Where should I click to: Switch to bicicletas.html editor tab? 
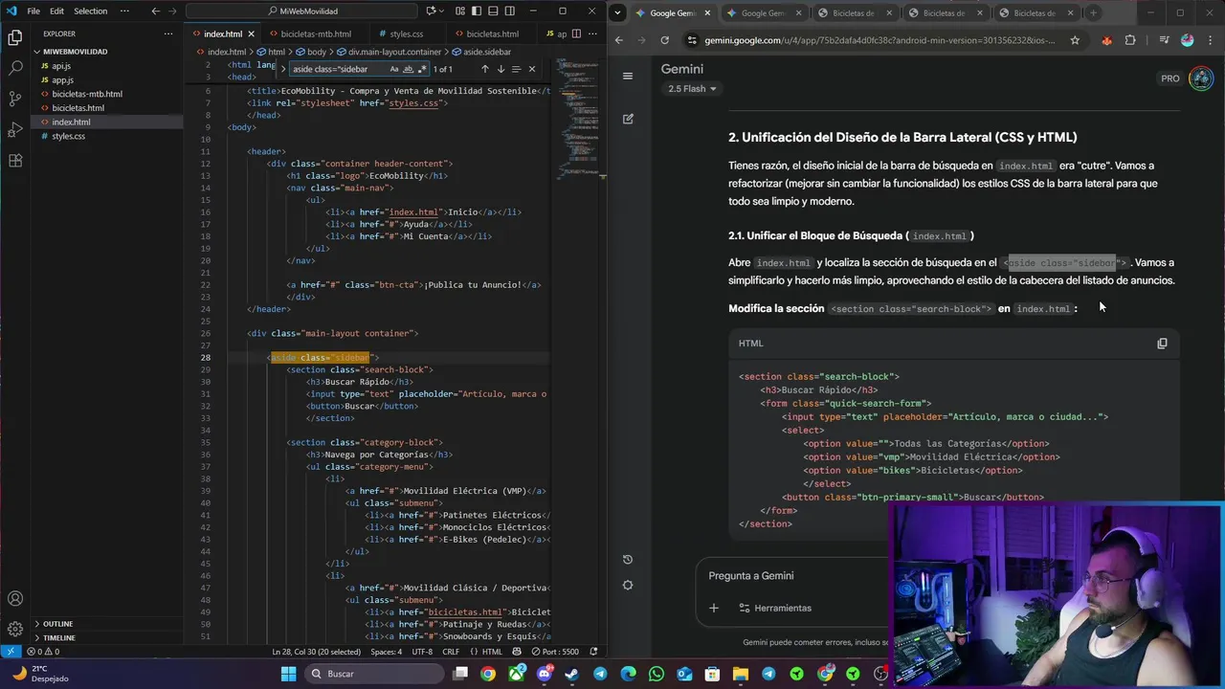click(x=491, y=33)
